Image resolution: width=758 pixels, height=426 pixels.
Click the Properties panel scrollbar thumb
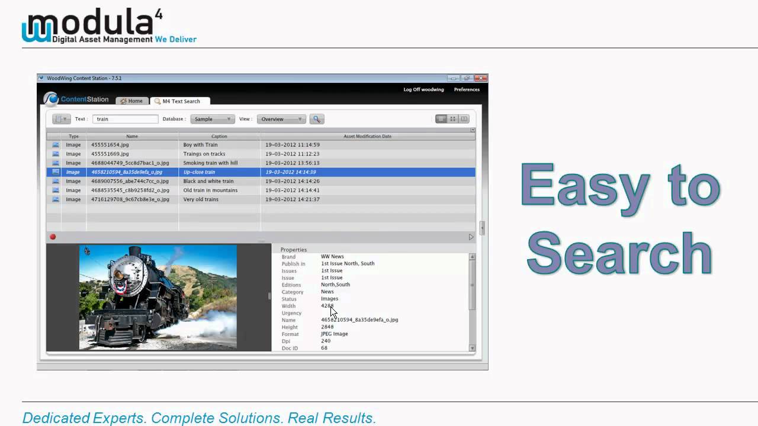click(472, 285)
